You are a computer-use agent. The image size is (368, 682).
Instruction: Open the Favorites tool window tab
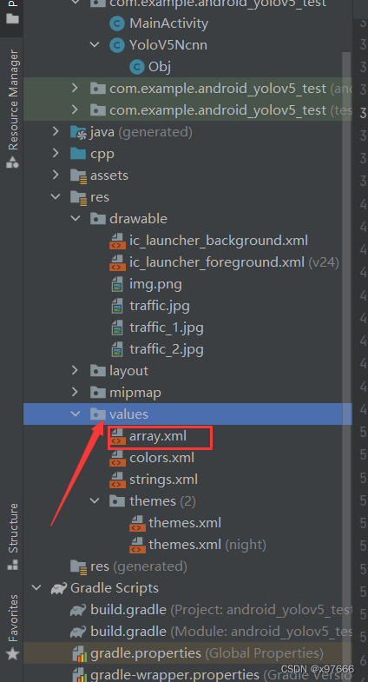12,626
